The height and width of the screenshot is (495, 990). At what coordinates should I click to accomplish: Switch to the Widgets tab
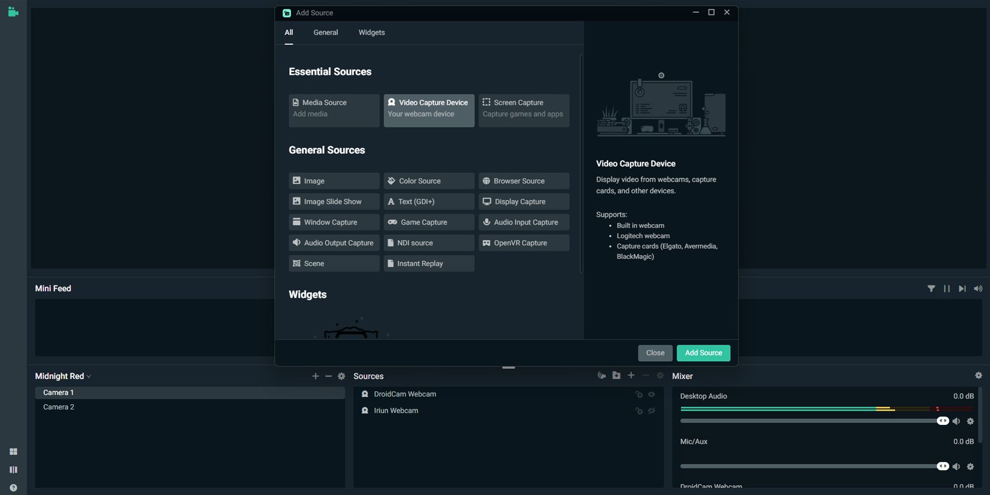click(372, 32)
